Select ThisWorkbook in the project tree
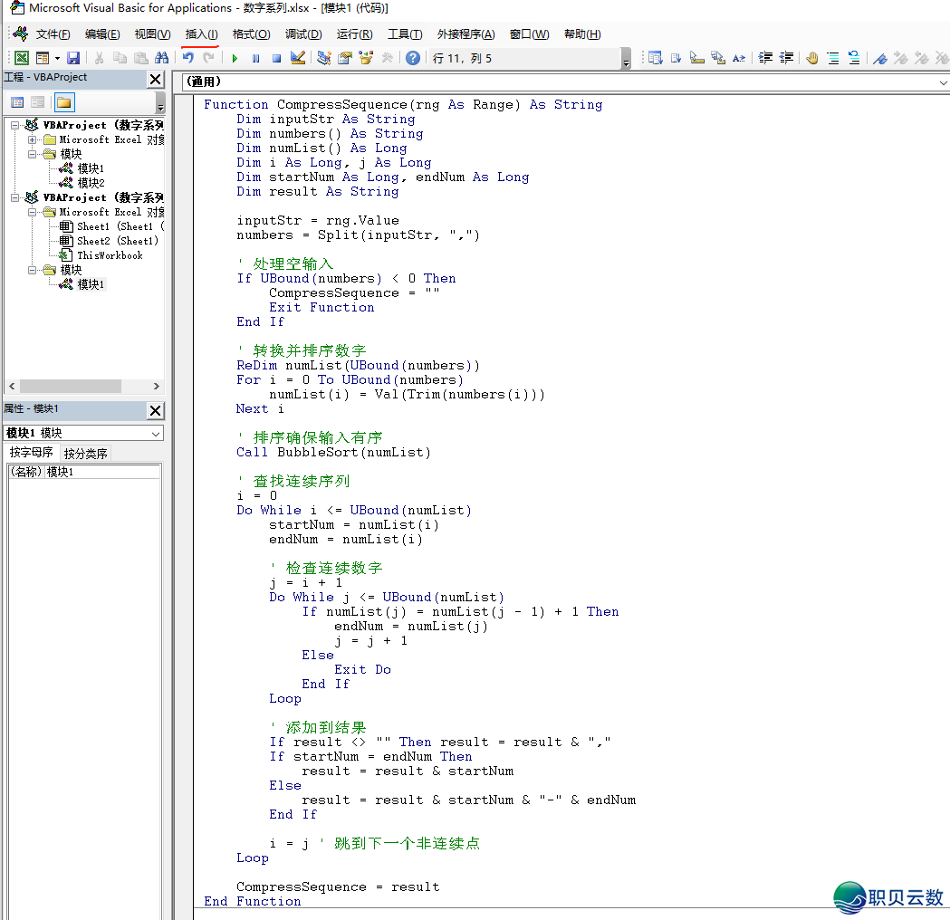The image size is (950, 920). coord(110,255)
